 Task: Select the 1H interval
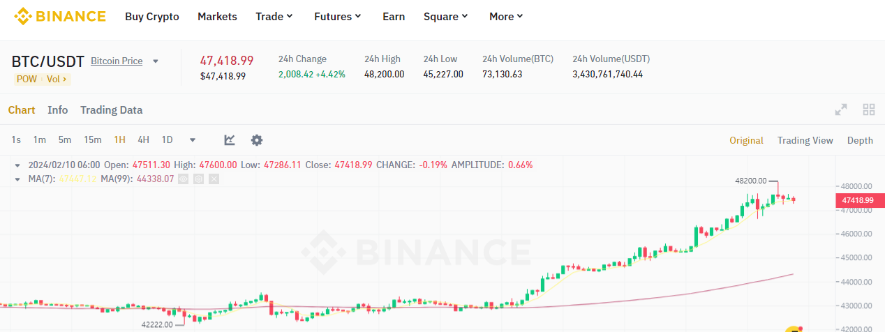[119, 140]
